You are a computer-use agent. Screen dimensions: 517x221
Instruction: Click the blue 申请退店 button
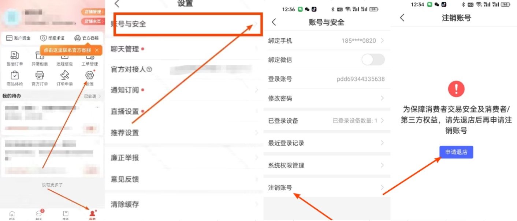(x=456, y=152)
